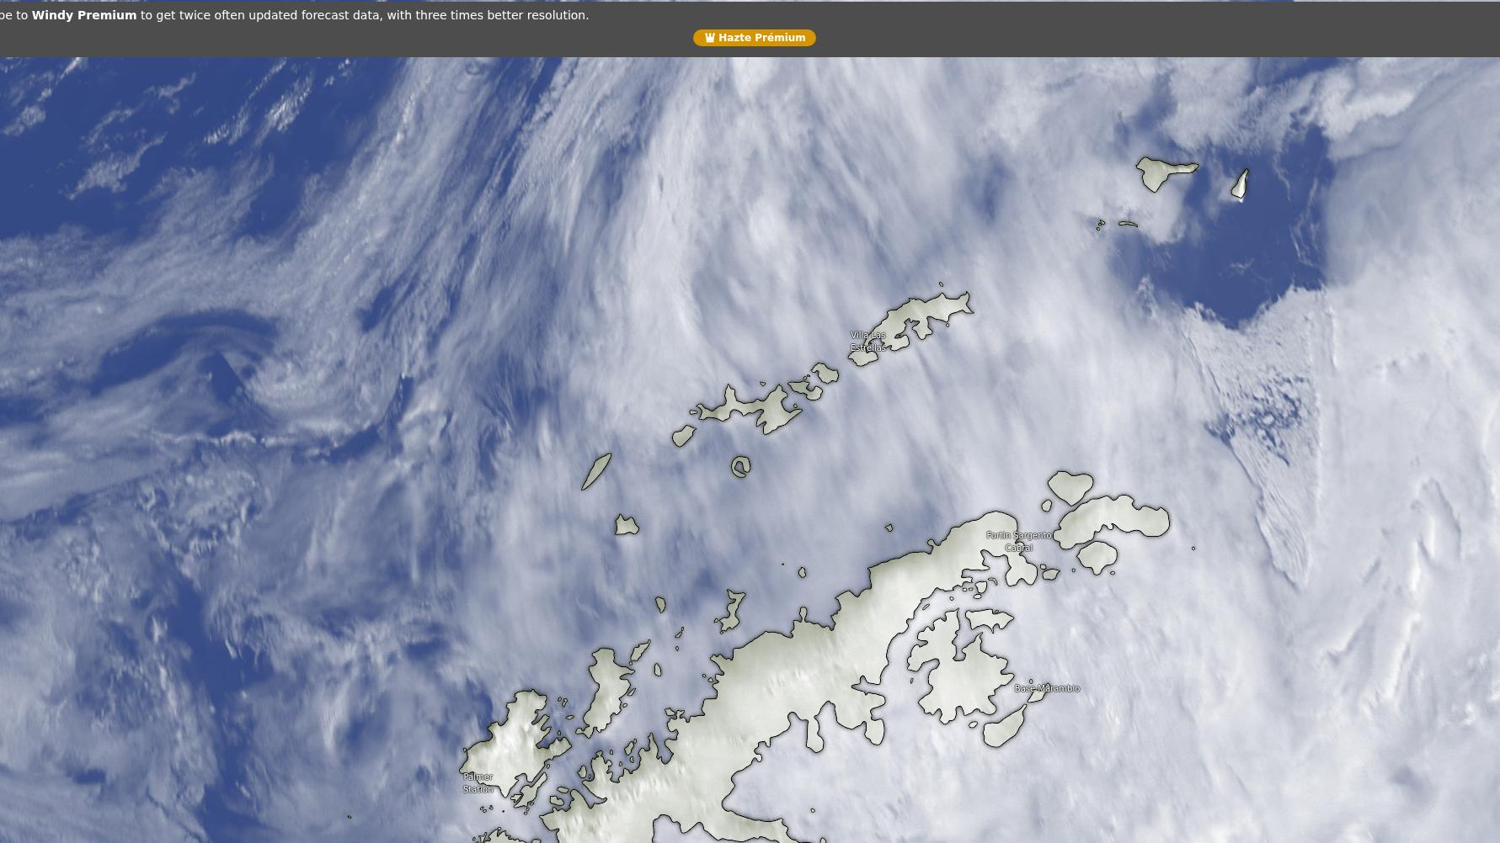Open the Base Marambio station label
Screen dimensions: 1500x843
[x=1046, y=688]
